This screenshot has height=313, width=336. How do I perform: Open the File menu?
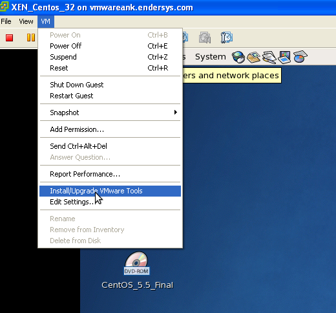tap(6, 21)
